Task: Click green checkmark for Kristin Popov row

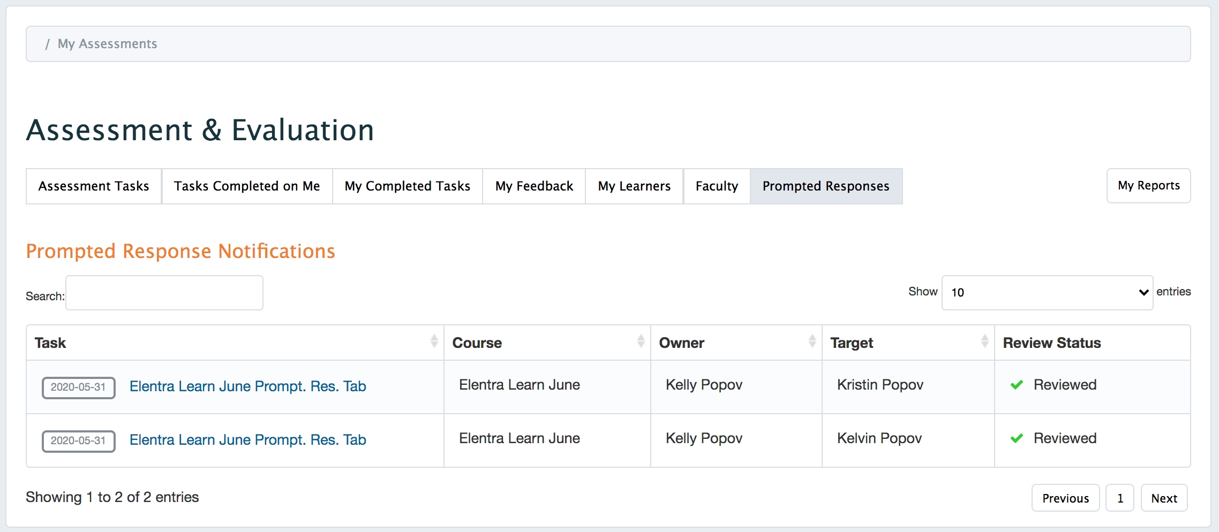Action: click(x=1017, y=385)
